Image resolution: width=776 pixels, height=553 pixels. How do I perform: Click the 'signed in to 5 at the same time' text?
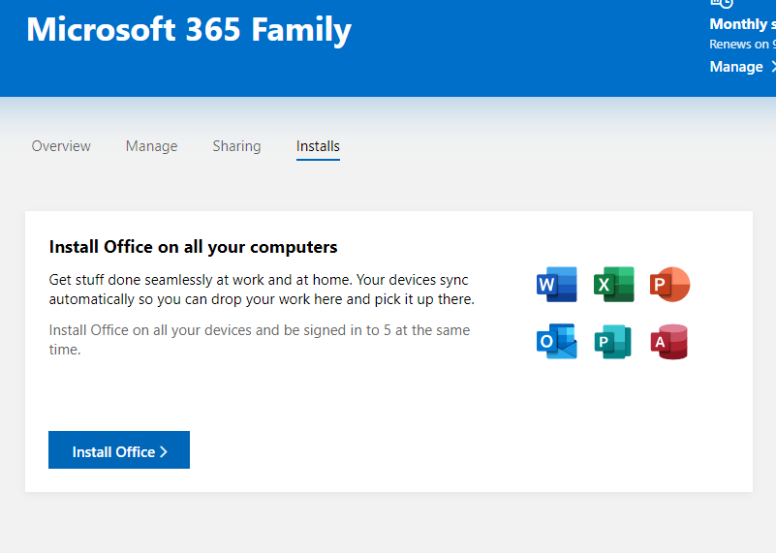pos(260,340)
